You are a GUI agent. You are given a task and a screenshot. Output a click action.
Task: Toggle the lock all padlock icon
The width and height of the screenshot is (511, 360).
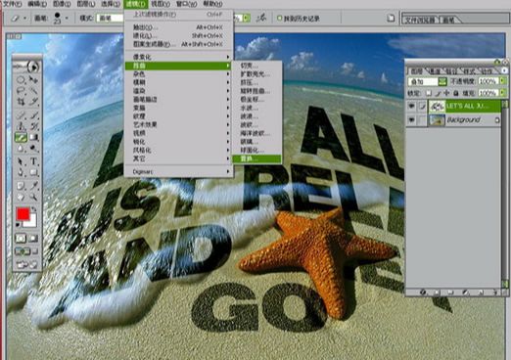click(456, 93)
